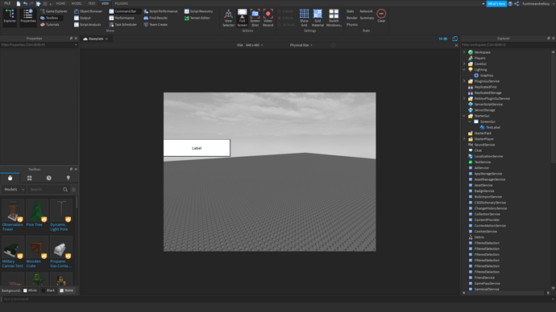Click in the Toolbox search field
Screen dimensions: 556x312
(45, 190)
